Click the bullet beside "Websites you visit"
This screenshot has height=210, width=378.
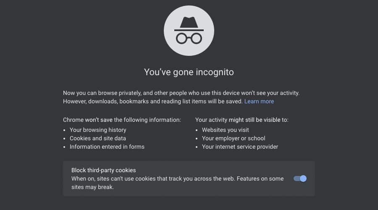click(x=197, y=130)
